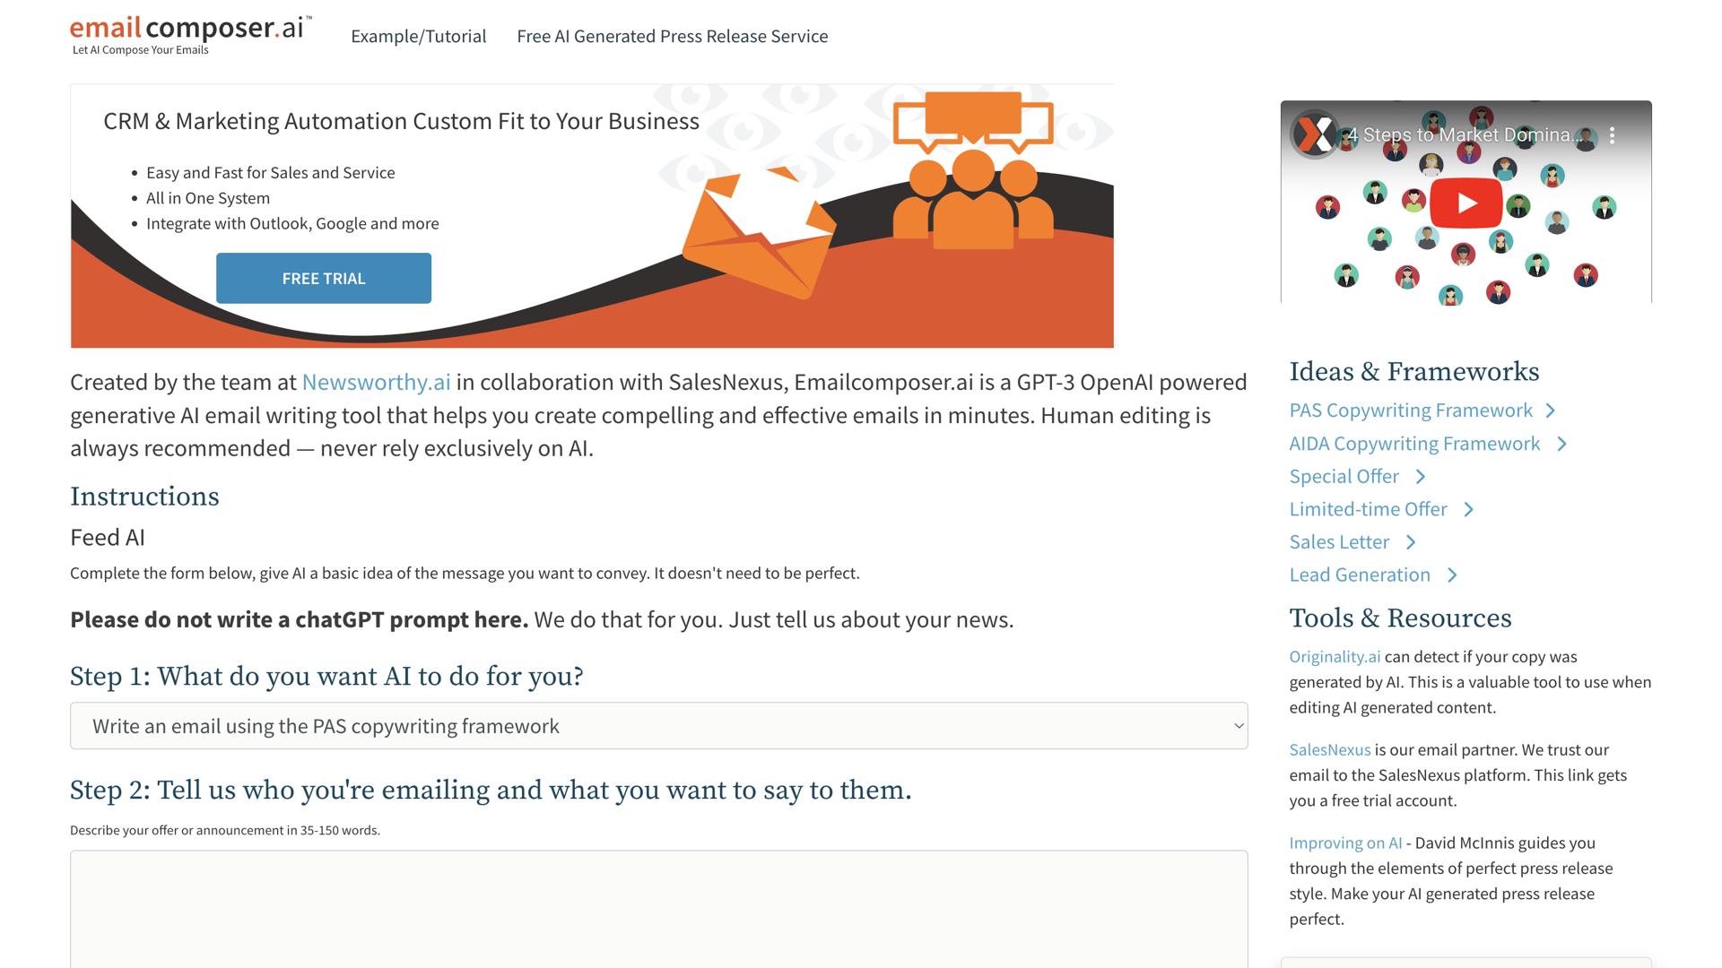1722x968 pixels.
Task: Play the 4 Steps to Market Domination video
Action: pos(1465,203)
